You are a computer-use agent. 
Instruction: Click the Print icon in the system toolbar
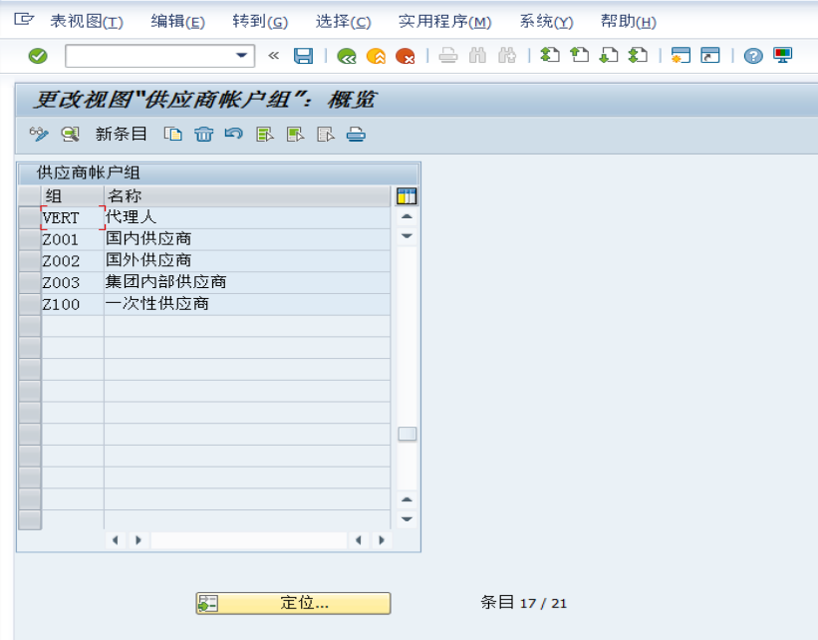[448, 56]
